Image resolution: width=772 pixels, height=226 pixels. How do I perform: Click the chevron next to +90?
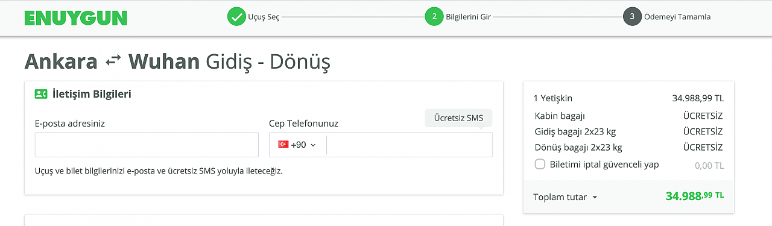pos(313,145)
